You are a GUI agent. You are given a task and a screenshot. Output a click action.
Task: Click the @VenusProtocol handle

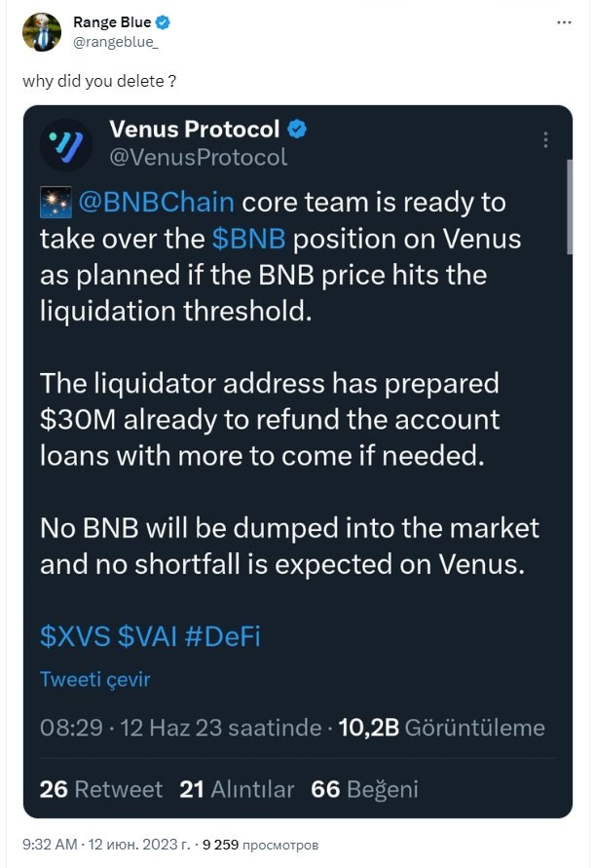(x=199, y=157)
